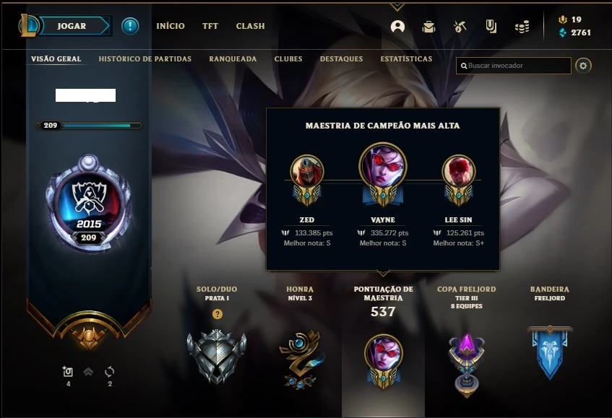Switch to the Estatísticas tab
This screenshot has height=418, width=612.
coord(406,59)
